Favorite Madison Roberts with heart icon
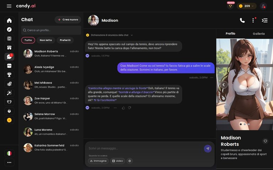 (265, 141)
